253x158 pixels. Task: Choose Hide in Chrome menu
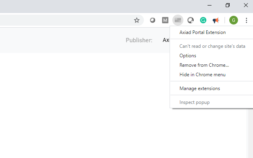click(211, 75)
